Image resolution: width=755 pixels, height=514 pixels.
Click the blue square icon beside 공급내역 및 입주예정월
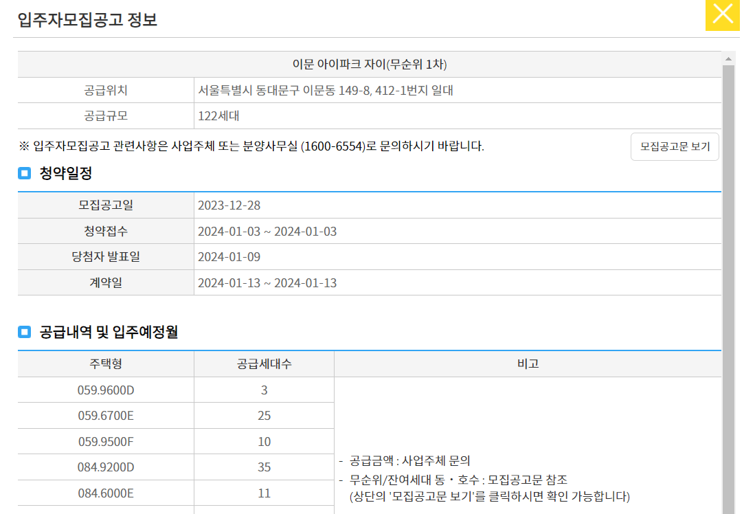[x=25, y=332]
